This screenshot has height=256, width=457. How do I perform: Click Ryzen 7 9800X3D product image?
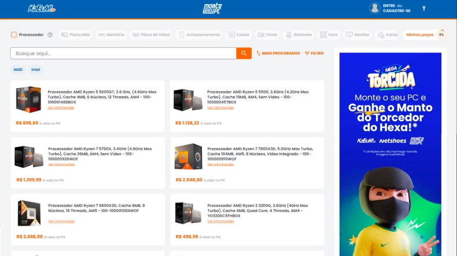(x=29, y=213)
